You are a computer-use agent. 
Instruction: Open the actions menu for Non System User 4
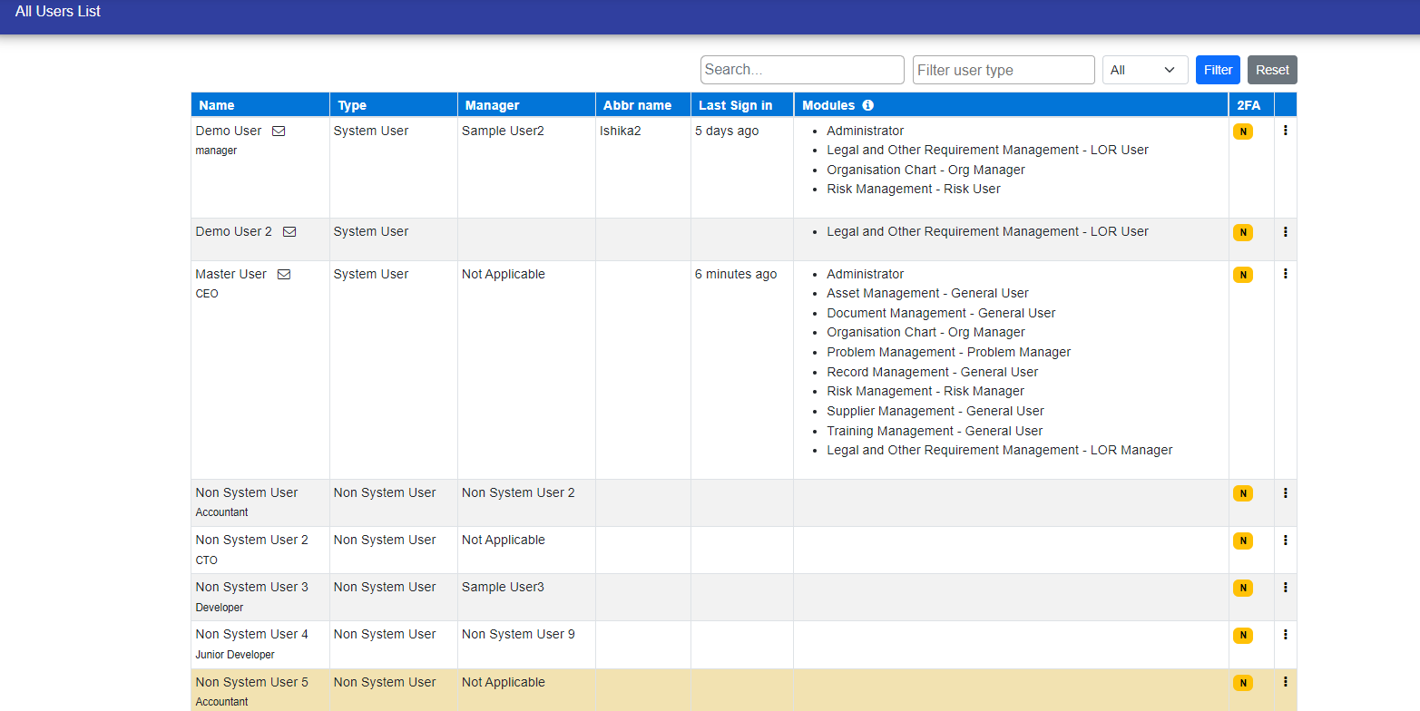[1285, 634]
